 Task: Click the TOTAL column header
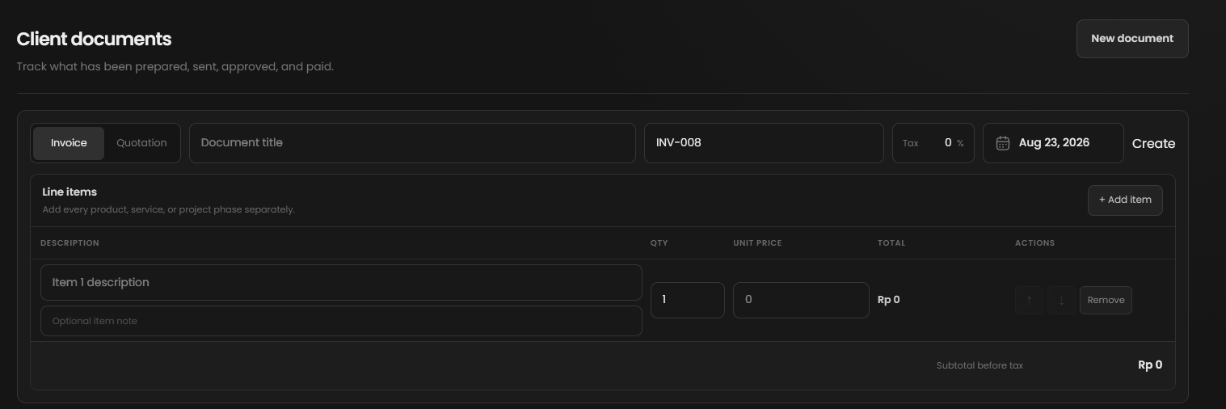(891, 243)
